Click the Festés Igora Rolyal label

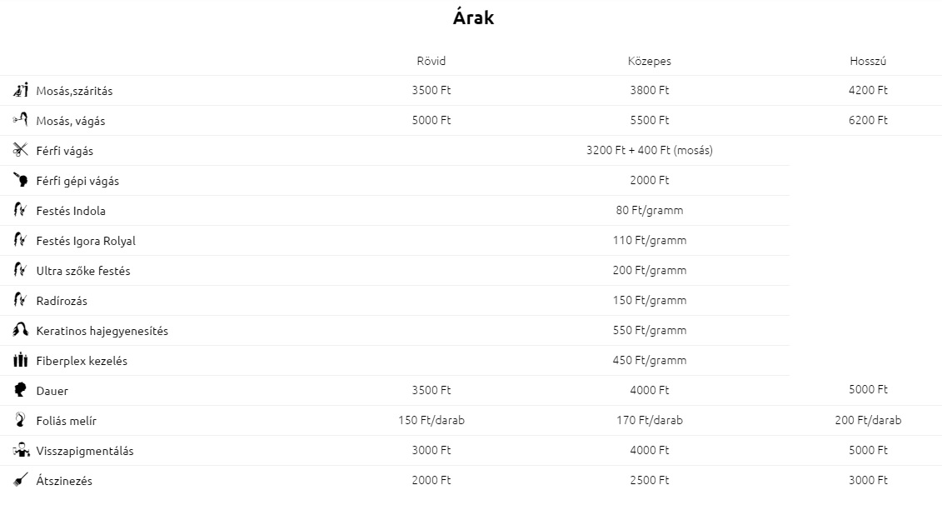point(86,241)
